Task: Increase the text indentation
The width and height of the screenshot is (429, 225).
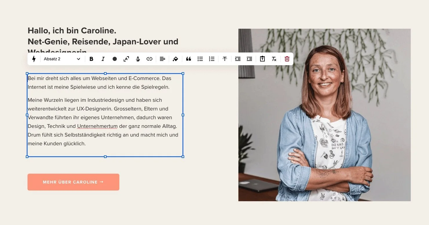Action: 249,59
